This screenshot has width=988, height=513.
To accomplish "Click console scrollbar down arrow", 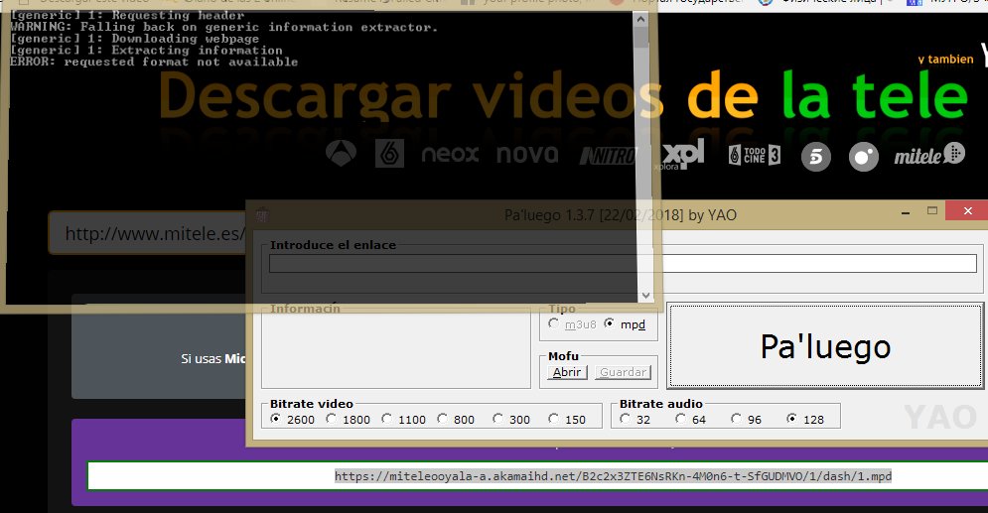I will click(x=645, y=296).
